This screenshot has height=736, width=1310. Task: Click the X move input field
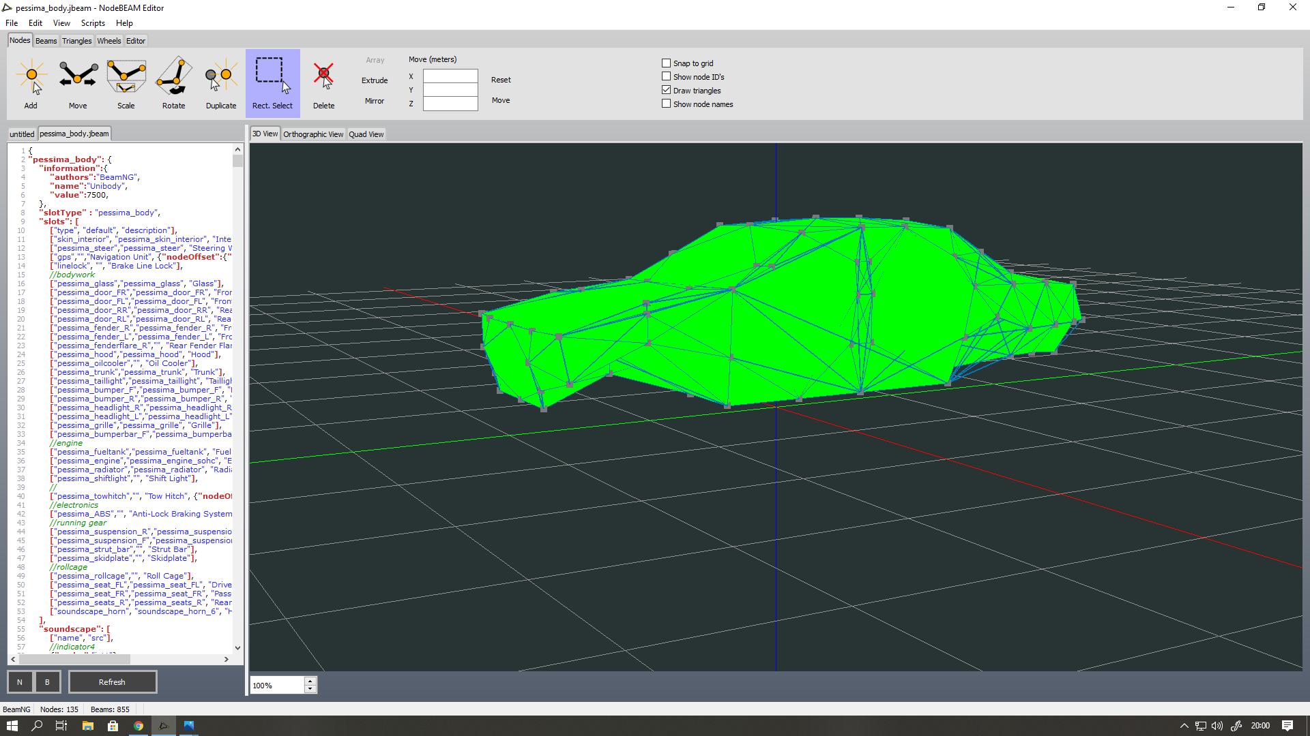click(x=450, y=76)
